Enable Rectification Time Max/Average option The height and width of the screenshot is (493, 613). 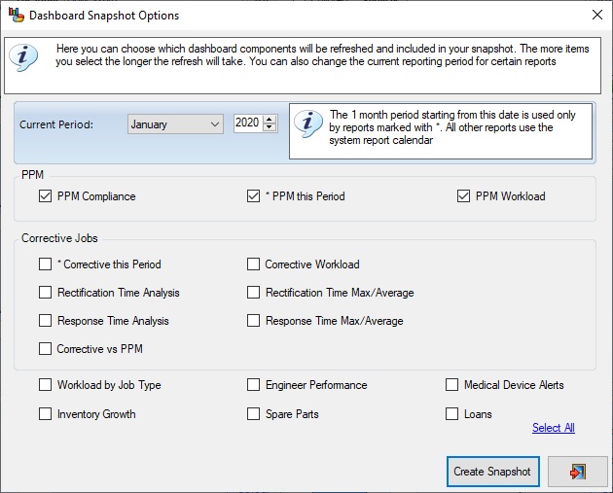253,292
